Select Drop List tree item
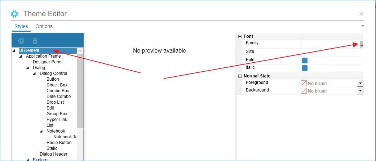 click(x=55, y=102)
